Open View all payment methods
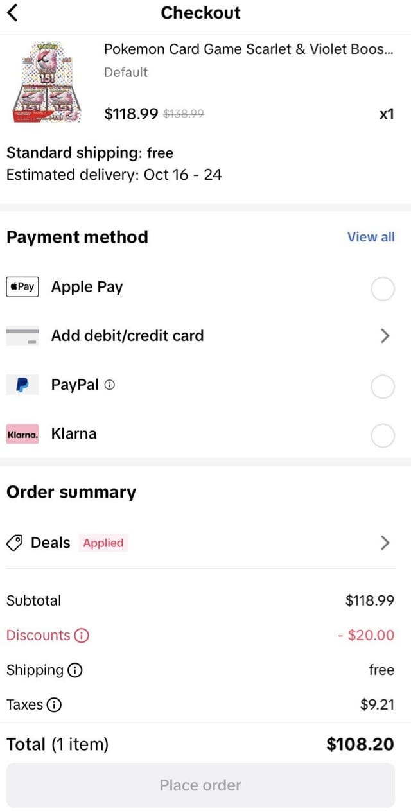Screen dimensions: 411x811 [x=371, y=237]
